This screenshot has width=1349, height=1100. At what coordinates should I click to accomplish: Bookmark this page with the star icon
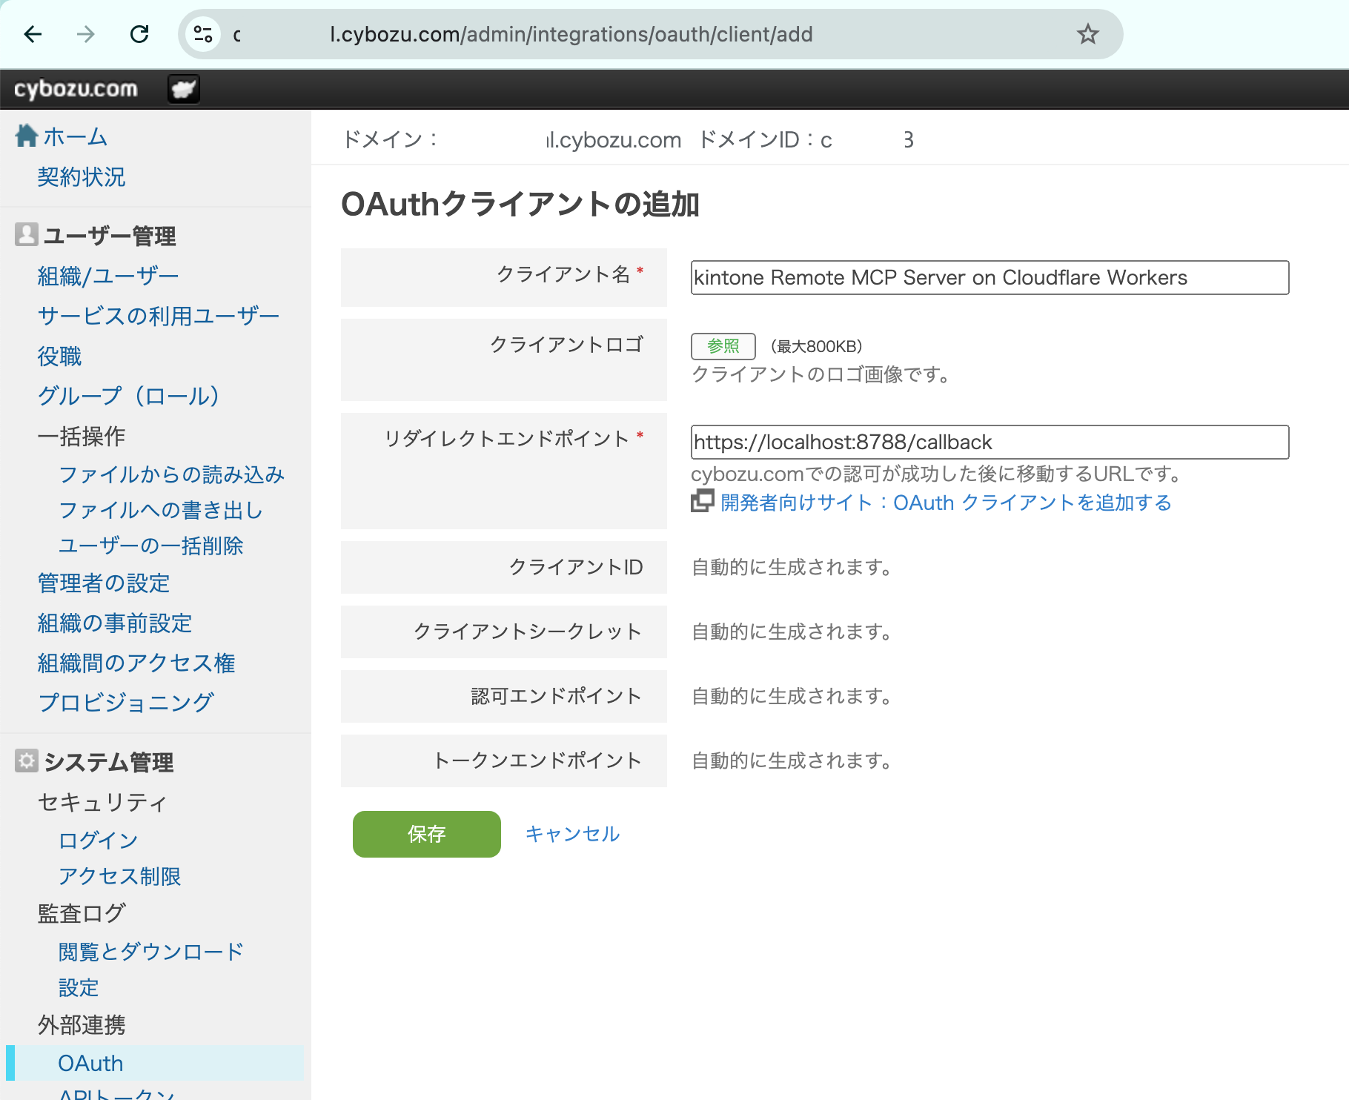1087,33
